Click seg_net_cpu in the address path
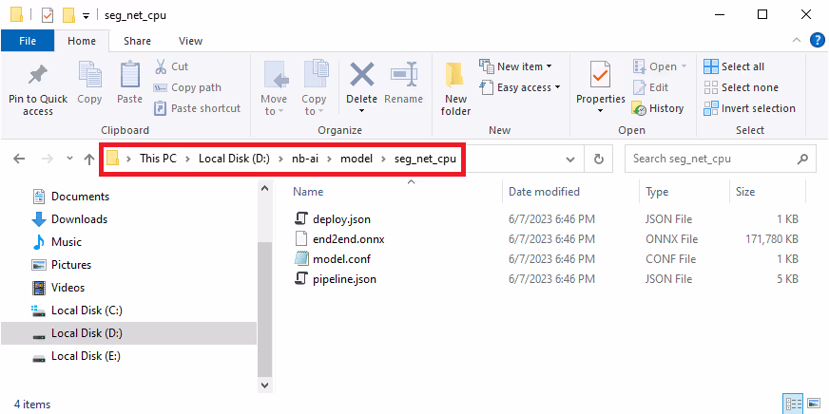This screenshot has height=414, width=829. coord(425,159)
